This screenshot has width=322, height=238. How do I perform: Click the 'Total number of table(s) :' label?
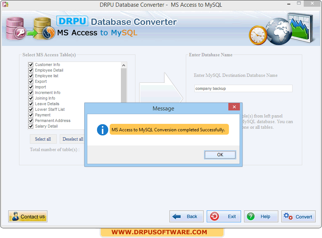[x=54, y=150]
